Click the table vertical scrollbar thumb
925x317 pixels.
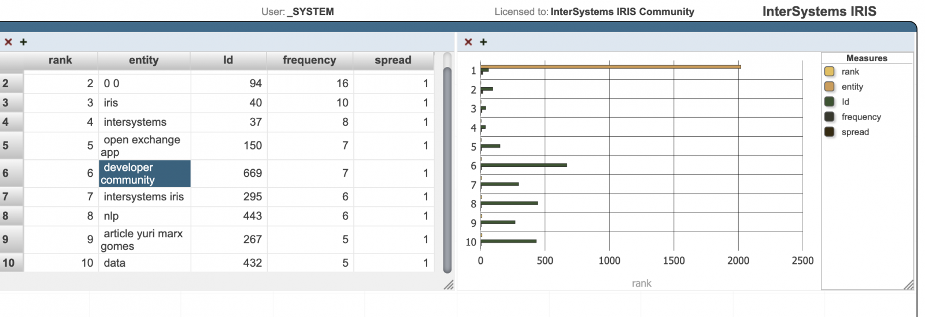[x=447, y=170]
